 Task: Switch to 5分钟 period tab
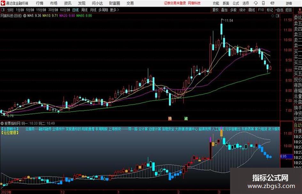pyautogui.click(x=30, y=10)
